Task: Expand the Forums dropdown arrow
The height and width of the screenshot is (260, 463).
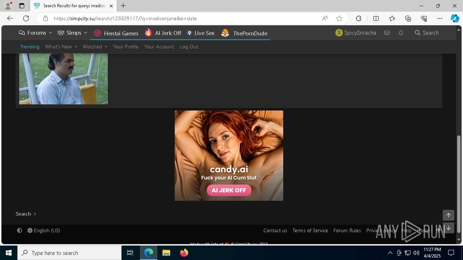Action: (x=50, y=33)
